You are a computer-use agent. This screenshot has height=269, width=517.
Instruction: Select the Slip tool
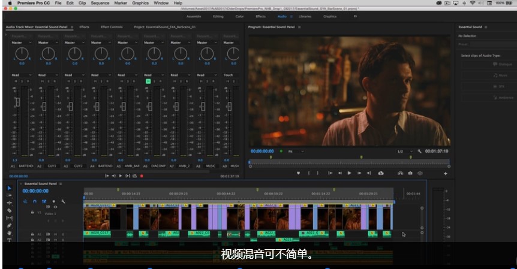click(x=9, y=218)
